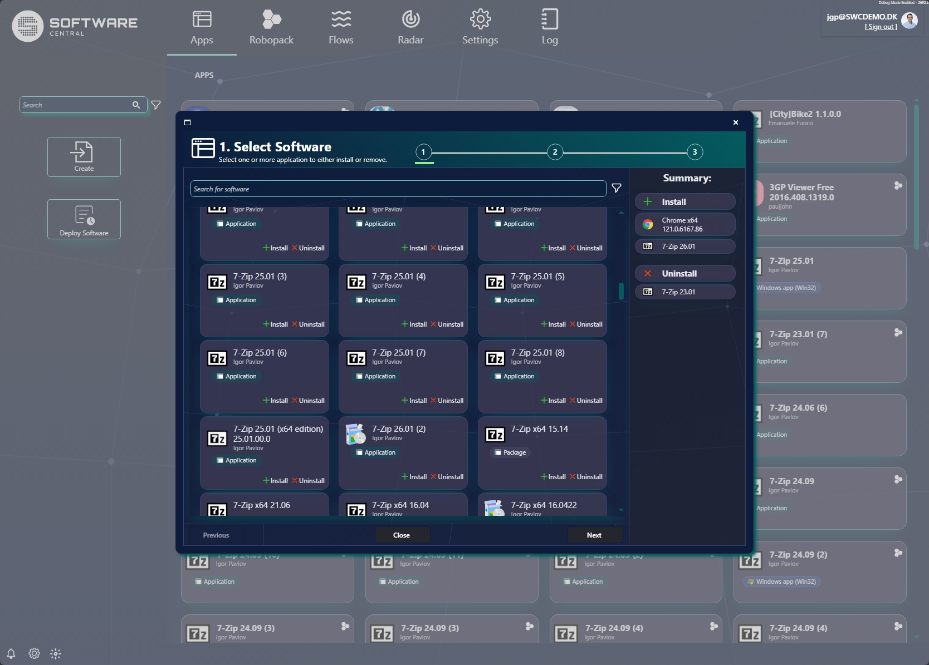Click the search magnifier icon
Viewport: 929px width, 665px height.
136,105
